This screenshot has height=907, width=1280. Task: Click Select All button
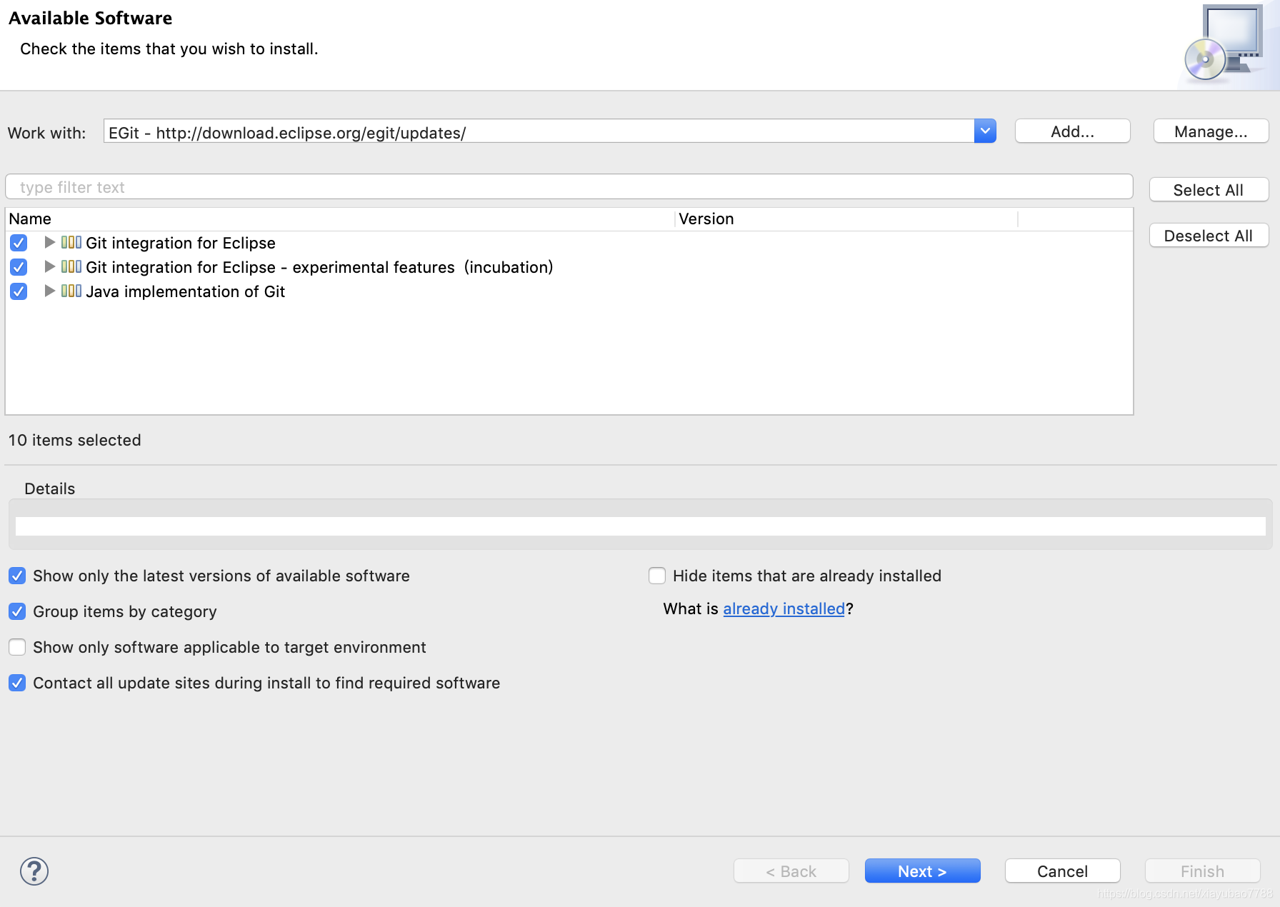pos(1209,190)
